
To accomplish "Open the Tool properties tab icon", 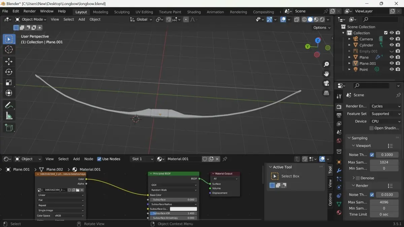I will click(x=339, y=97).
